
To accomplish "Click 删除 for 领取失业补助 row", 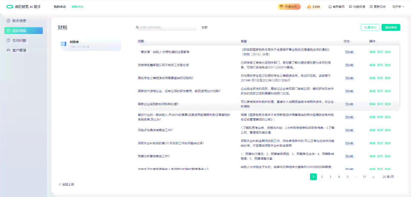I will pos(388,143).
